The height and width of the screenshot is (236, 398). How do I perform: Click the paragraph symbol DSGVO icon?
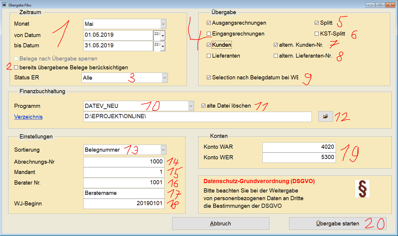362,188
